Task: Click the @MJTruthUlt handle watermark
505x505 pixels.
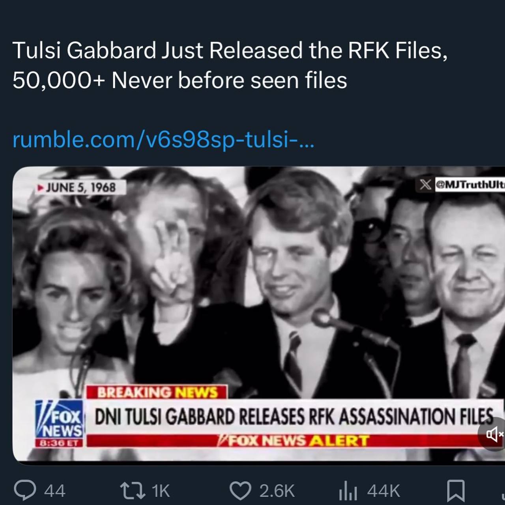Action: [x=469, y=184]
